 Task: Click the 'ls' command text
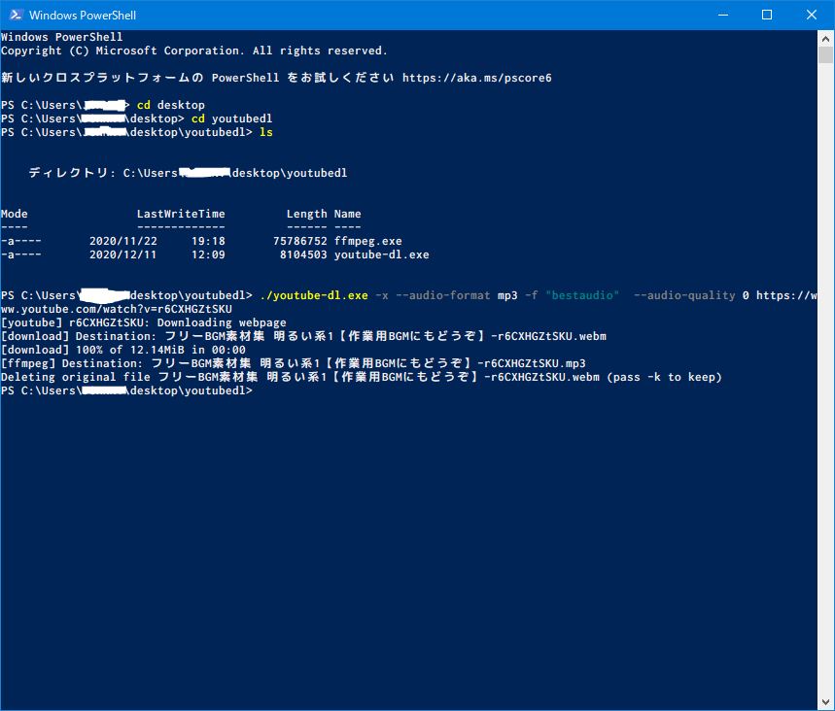pyautogui.click(x=266, y=132)
